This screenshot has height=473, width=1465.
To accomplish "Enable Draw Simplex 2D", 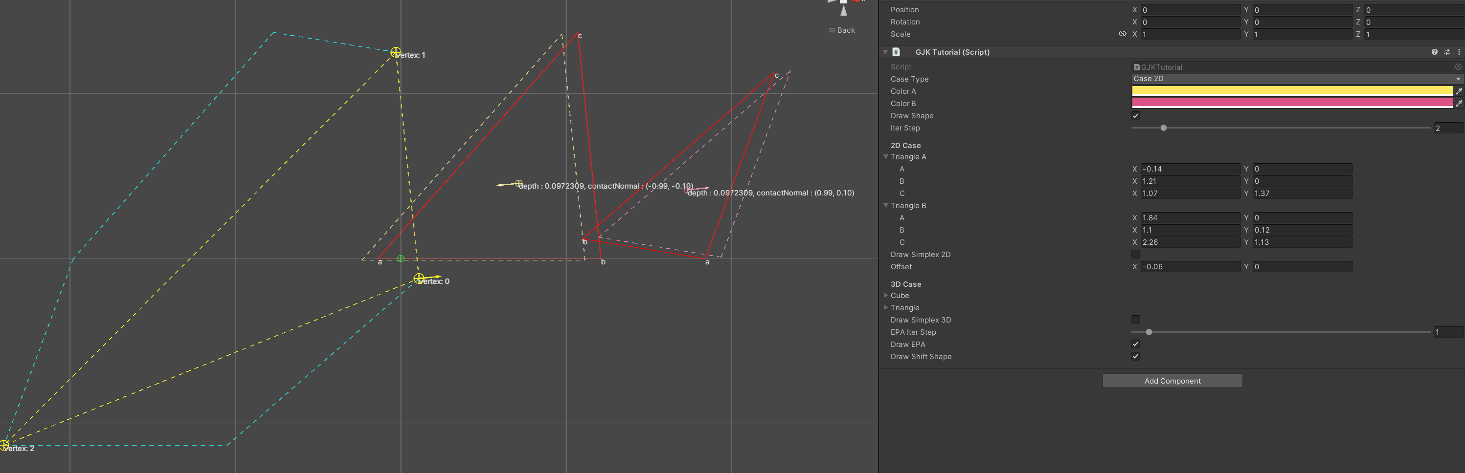I will pyautogui.click(x=1135, y=255).
